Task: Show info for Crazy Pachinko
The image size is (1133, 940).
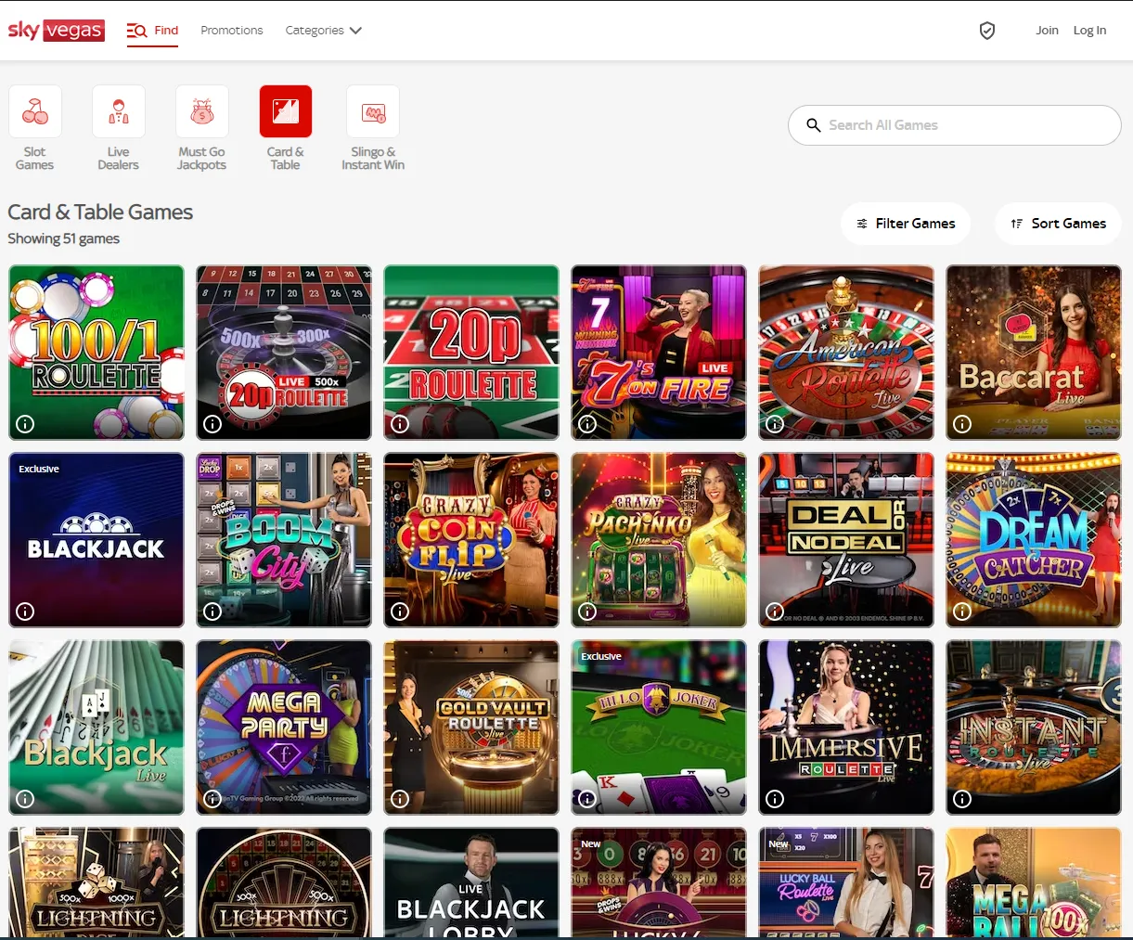Action: [587, 612]
